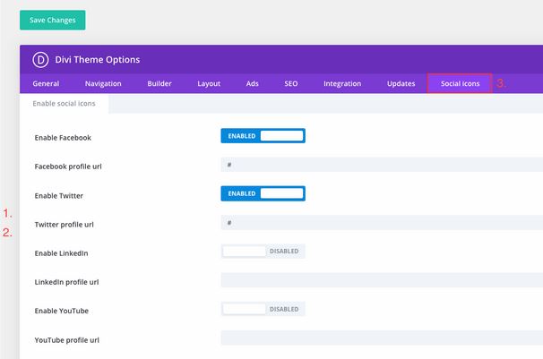The height and width of the screenshot is (359, 543).
Task: Click into the LinkedIn profile url field
Action: point(382,280)
